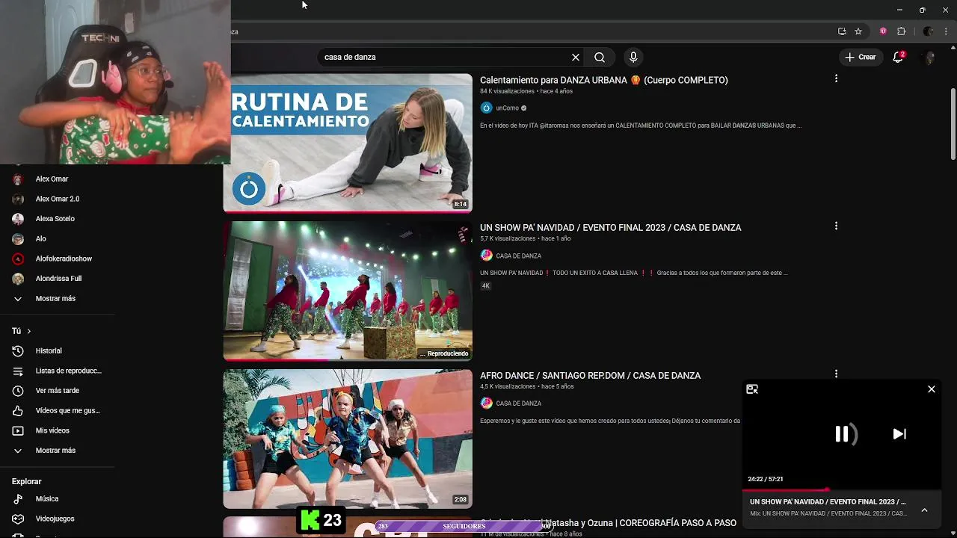This screenshot has height=538, width=957.
Task: Click the page vertical scrollbar
Action: pos(953,123)
